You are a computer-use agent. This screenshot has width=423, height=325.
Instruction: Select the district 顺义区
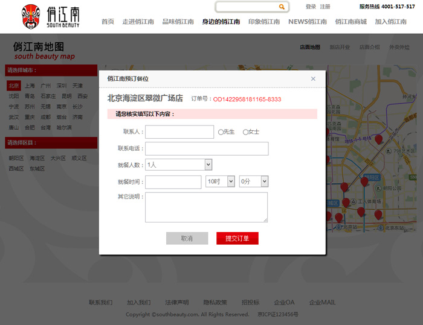[x=79, y=158]
